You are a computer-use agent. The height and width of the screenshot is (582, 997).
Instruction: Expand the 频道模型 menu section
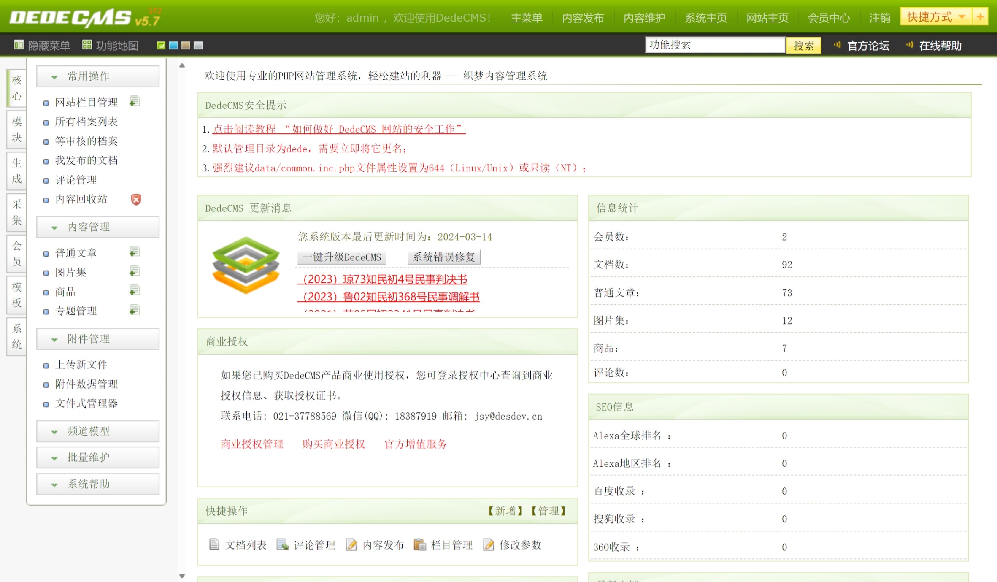[x=98, y=431]
